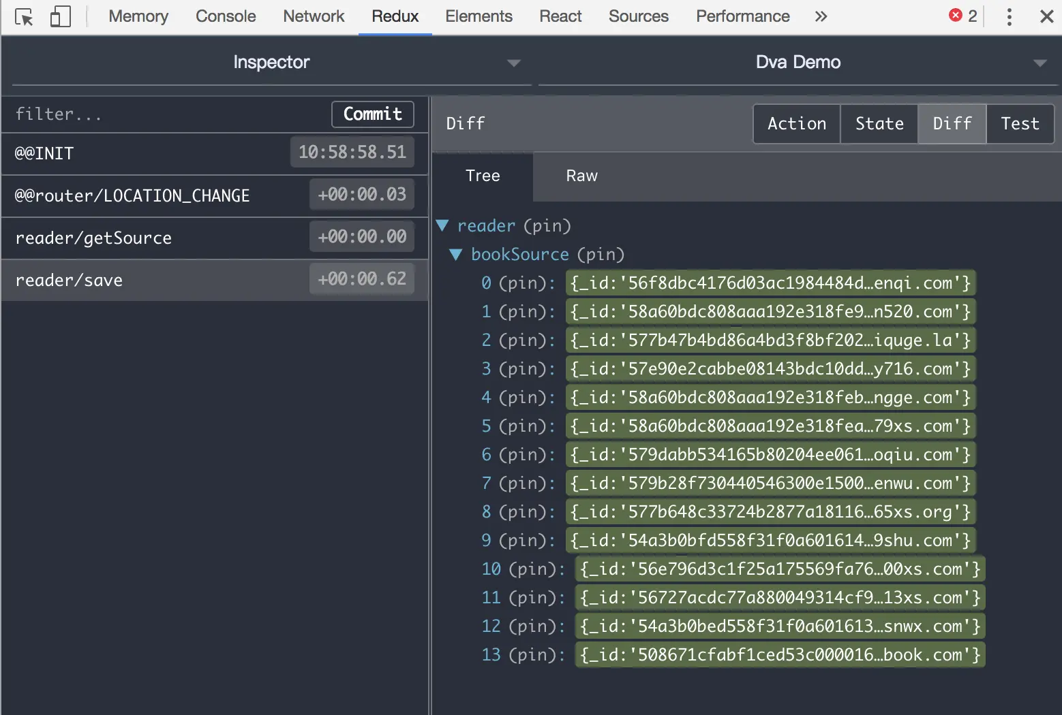Select the @@INIT action row

[x=215, y=153]
